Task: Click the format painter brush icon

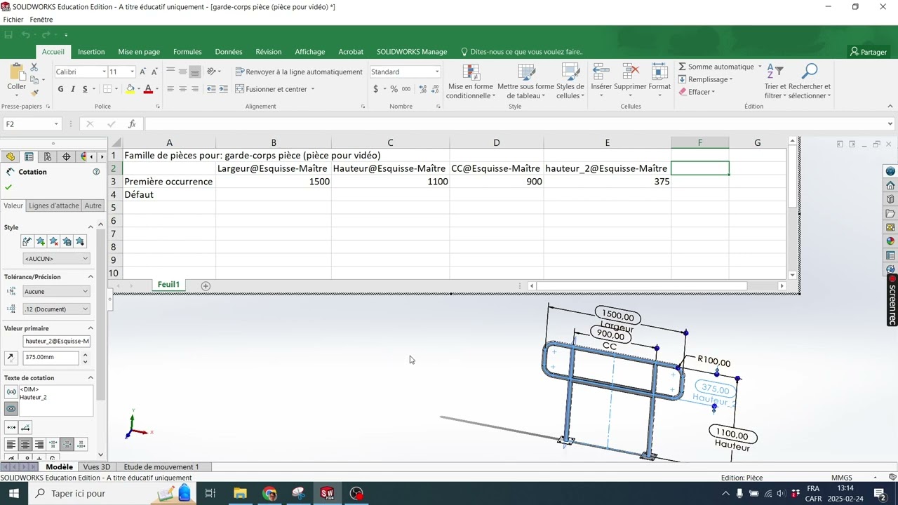Action: [x=34, y=92]
